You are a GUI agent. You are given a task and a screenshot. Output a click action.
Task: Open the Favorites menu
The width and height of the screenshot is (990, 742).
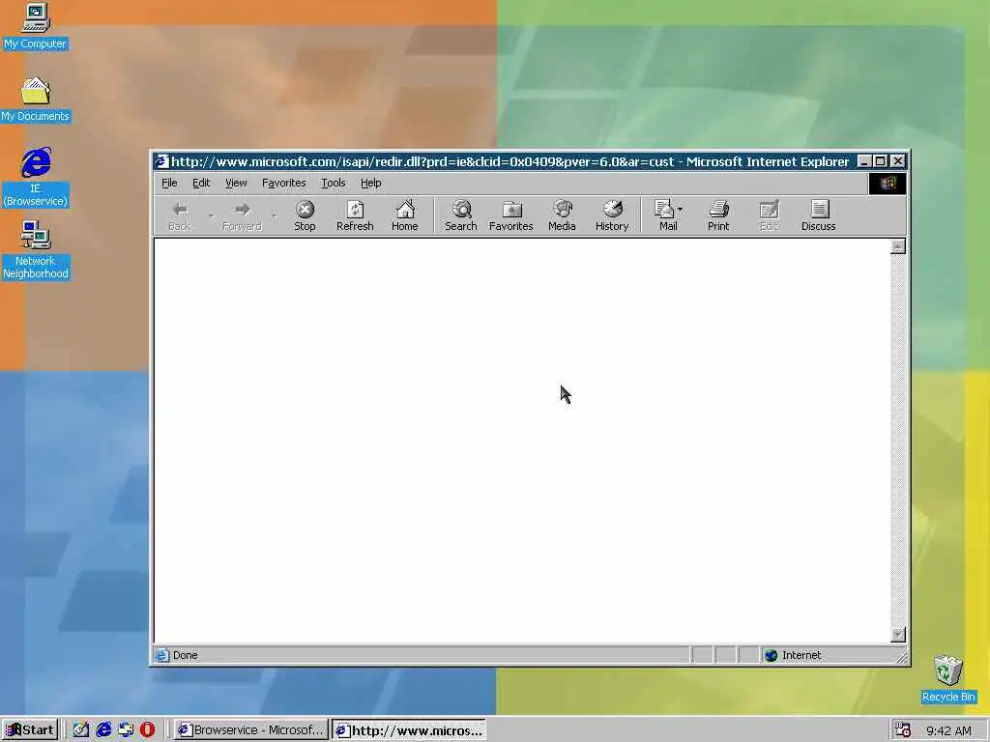coord(283,183)
